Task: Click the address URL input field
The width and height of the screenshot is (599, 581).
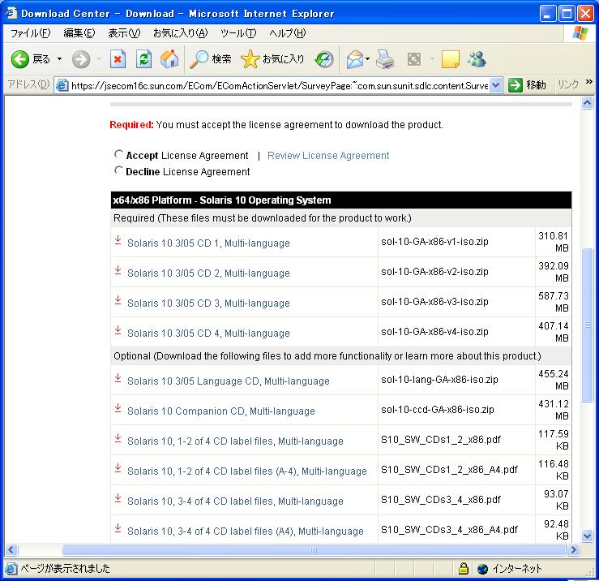Action: [x=280, y=86]
